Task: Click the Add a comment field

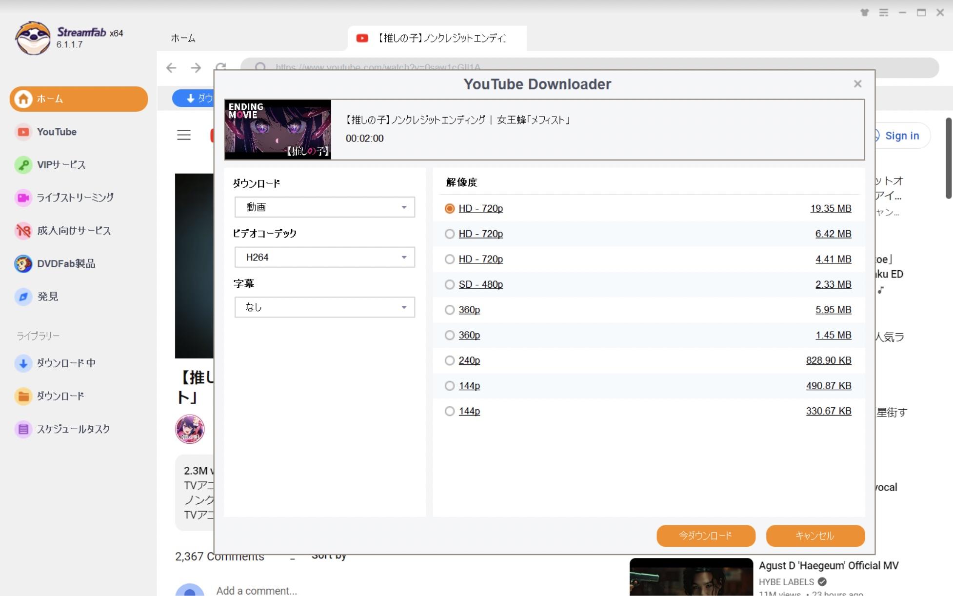Action: 257,591
